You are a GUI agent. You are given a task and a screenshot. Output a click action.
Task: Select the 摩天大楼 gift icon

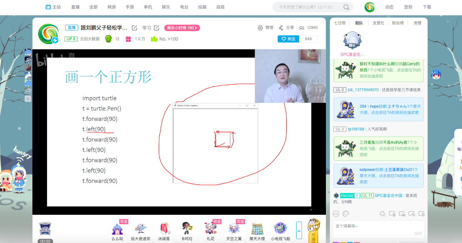click(257, 229)
